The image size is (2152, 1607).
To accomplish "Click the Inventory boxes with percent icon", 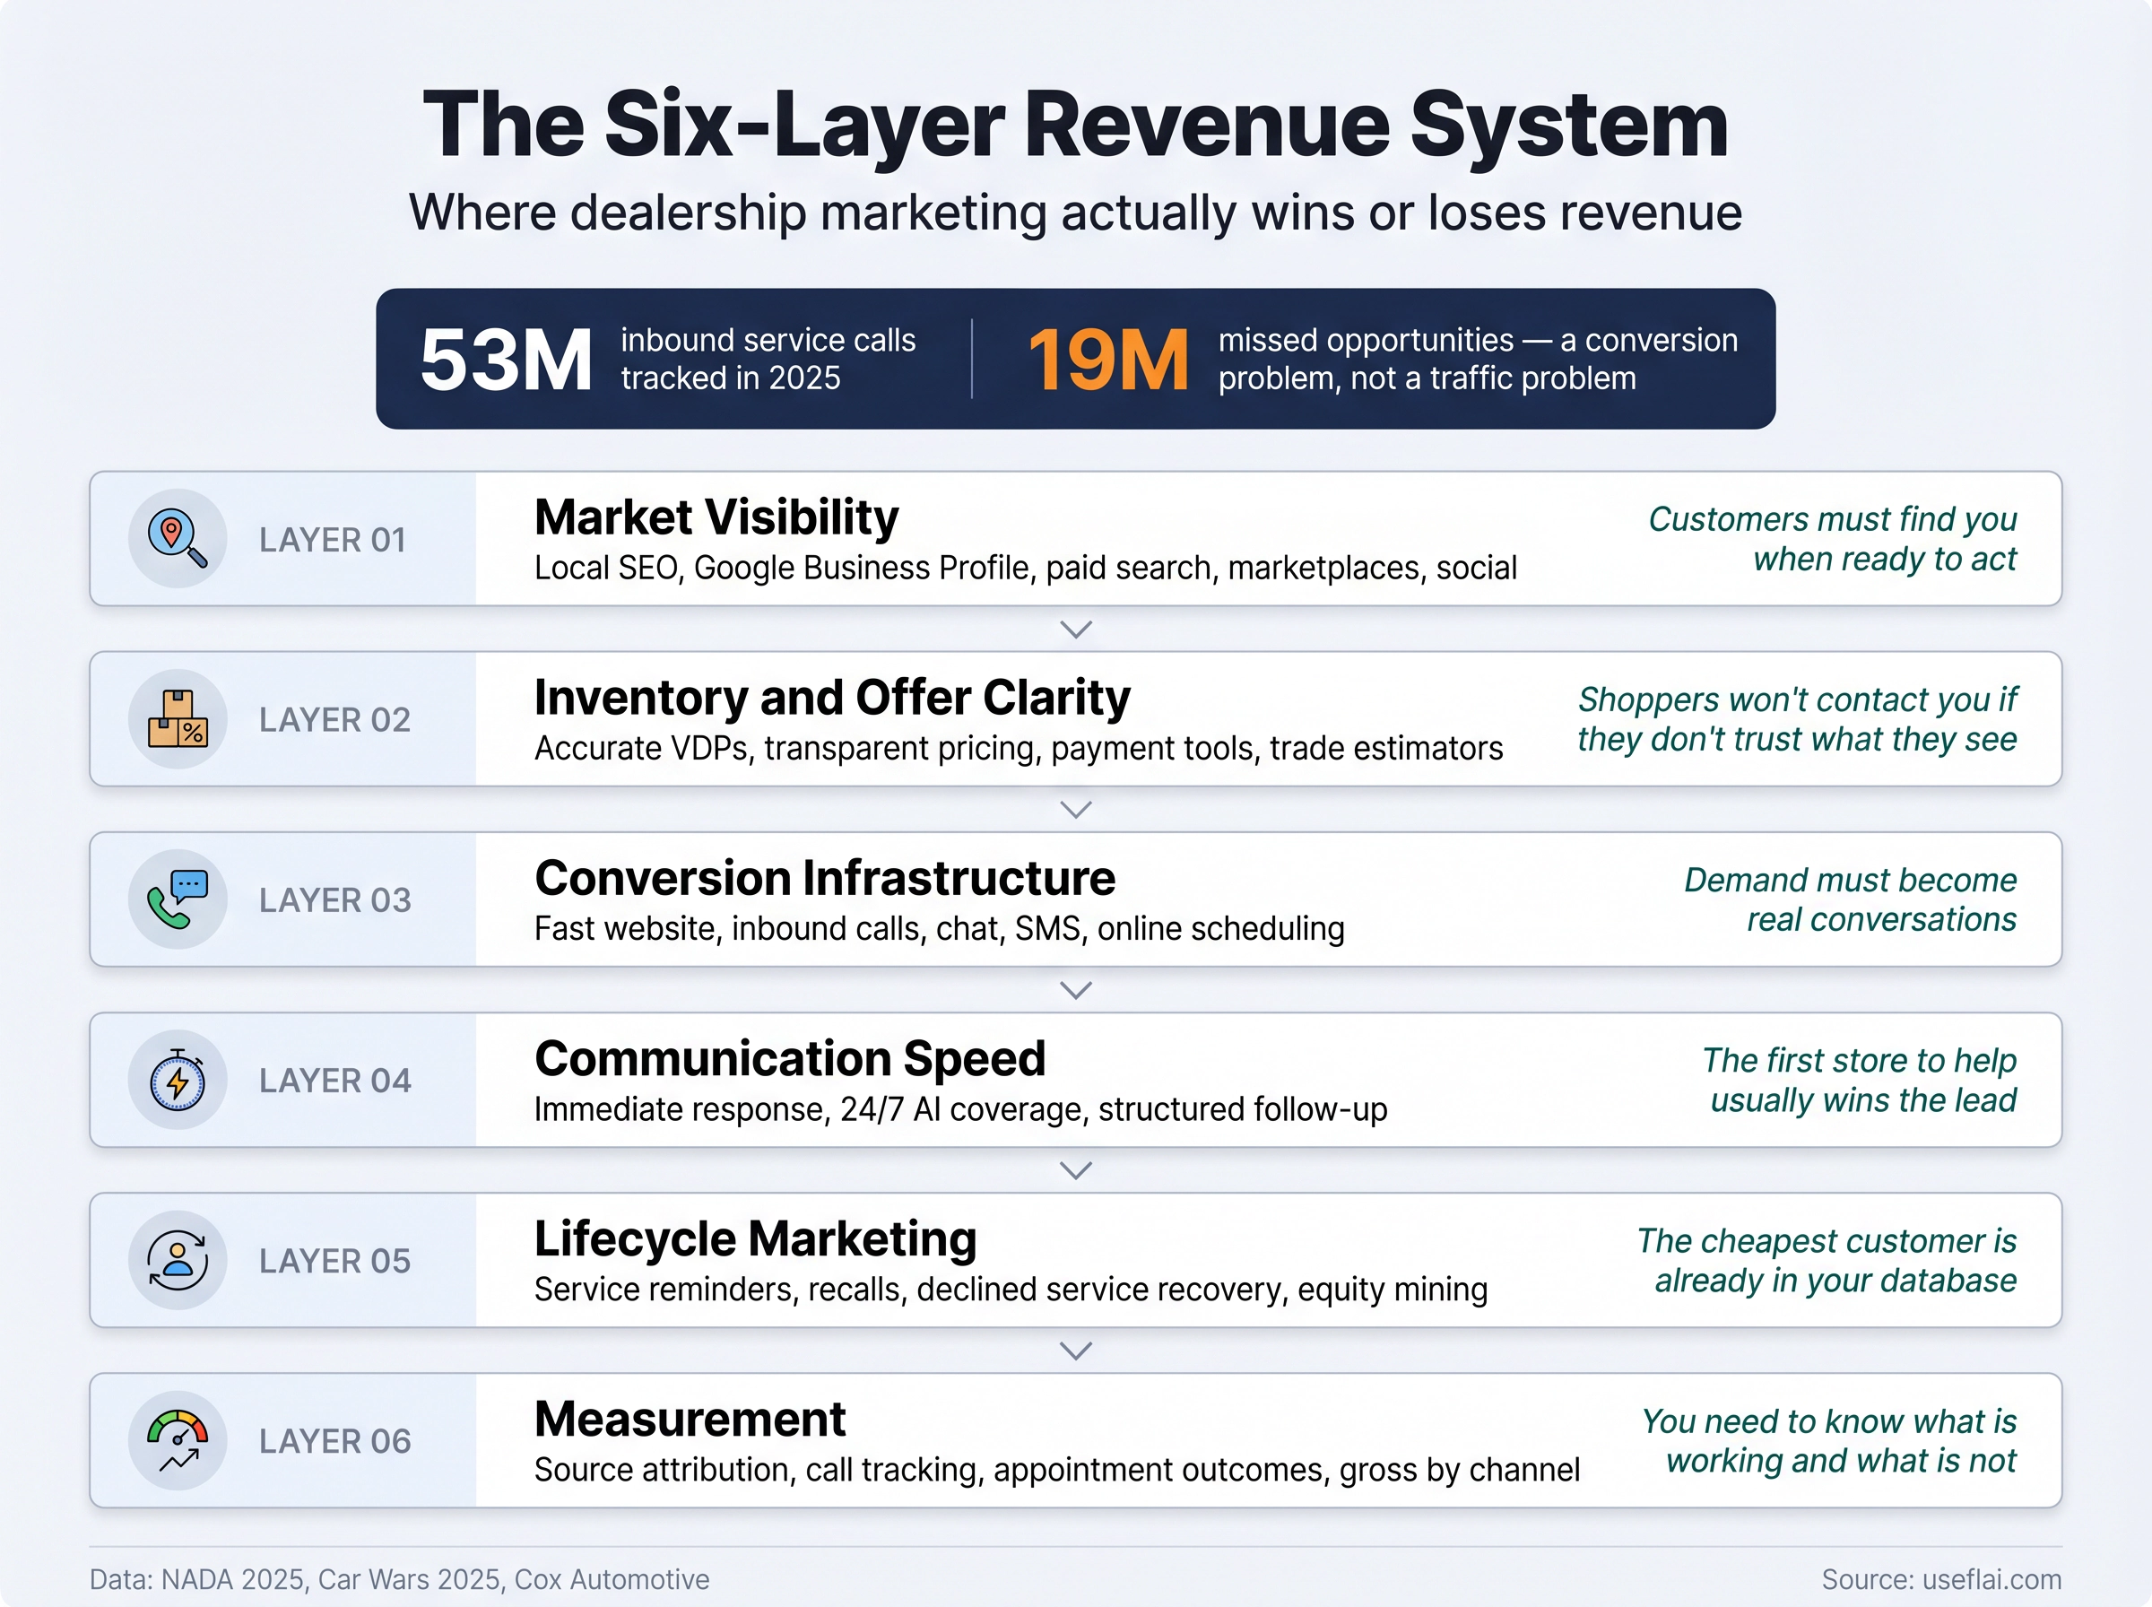I will click(178, 719).
